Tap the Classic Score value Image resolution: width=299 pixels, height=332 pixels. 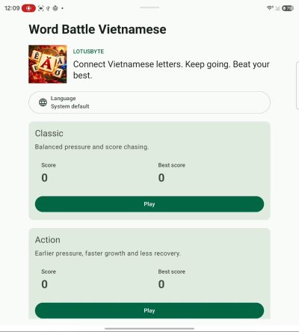click(44, 178)
